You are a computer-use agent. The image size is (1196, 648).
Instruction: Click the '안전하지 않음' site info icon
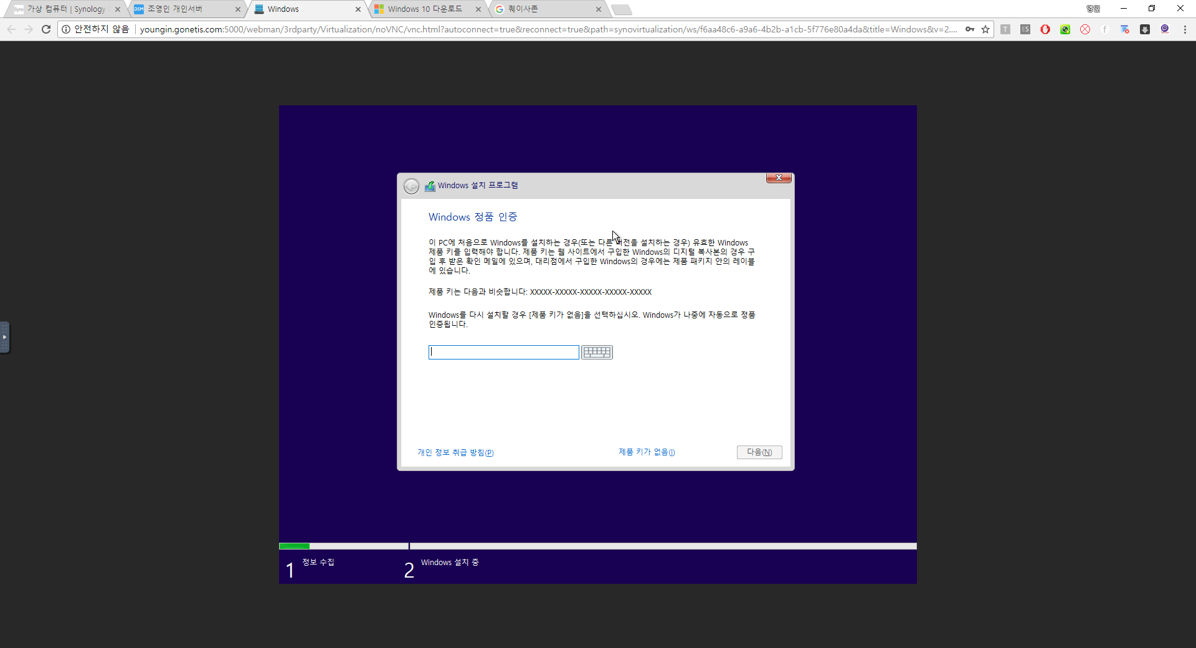[67, 29]
